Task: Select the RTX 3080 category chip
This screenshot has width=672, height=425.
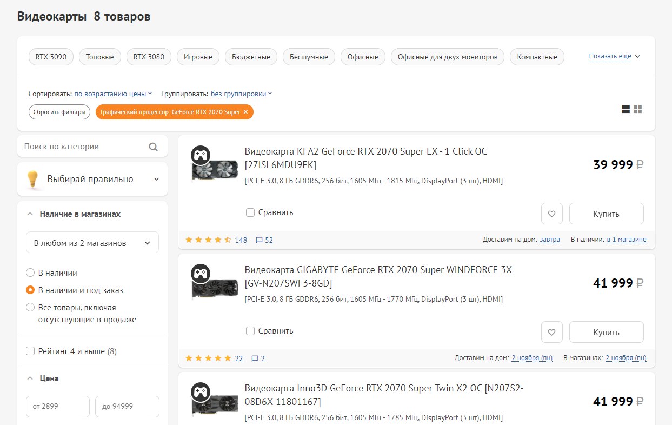Action: [x=149, y=57]
